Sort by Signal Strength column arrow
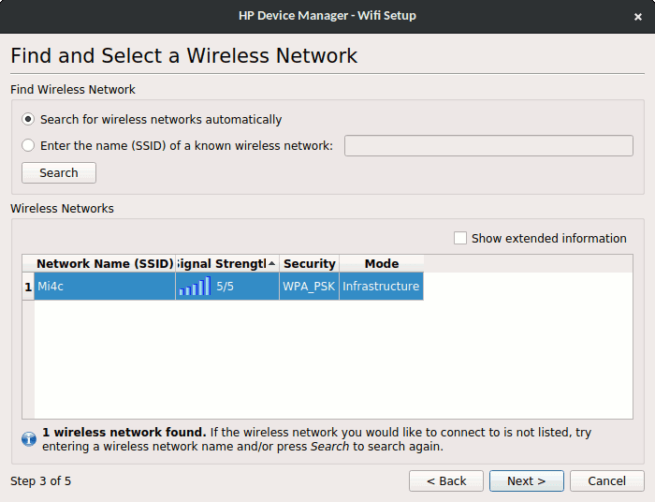The image size is (655, 502). (272, 264)
